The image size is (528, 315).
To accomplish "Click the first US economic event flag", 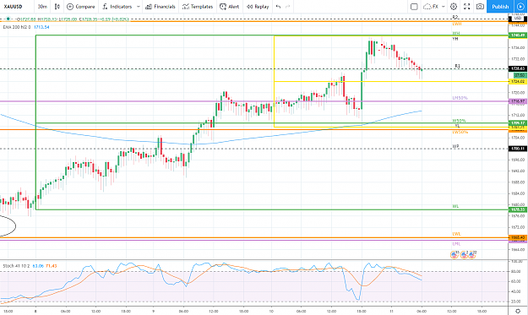I will tap(454, 255).
